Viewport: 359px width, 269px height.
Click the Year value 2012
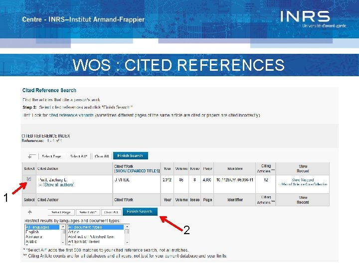tap(167, 180)
